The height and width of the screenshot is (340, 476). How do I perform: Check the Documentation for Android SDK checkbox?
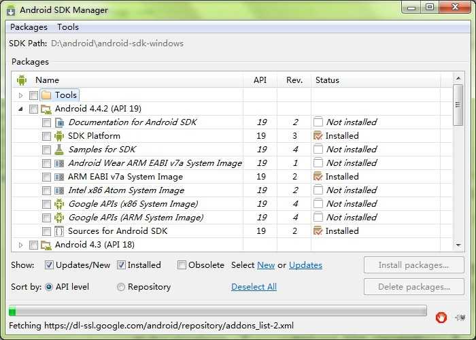46,122
